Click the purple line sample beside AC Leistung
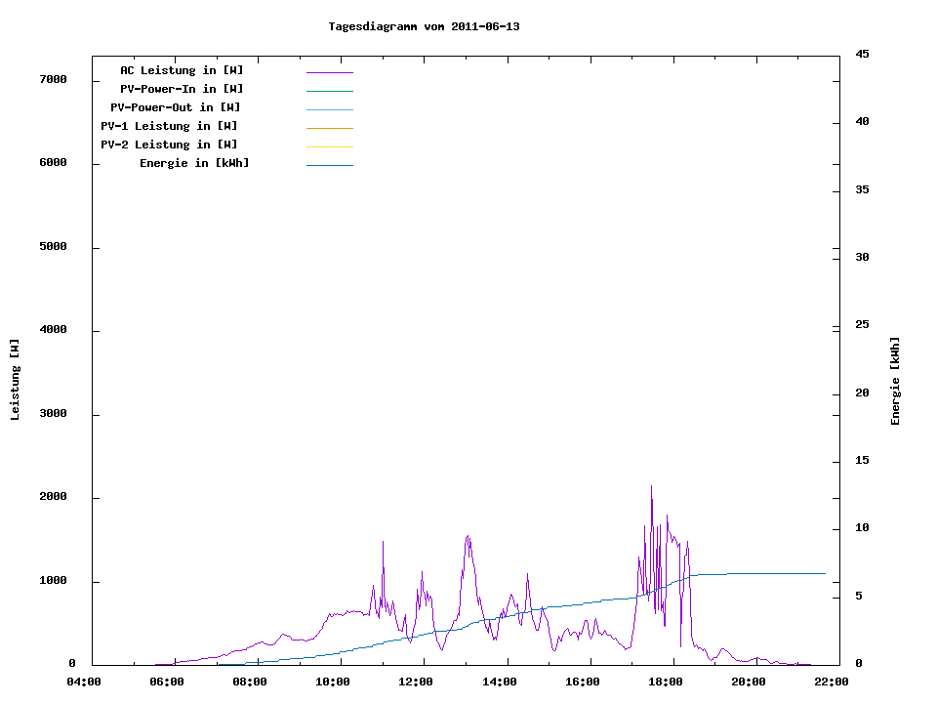 point(329,72)
